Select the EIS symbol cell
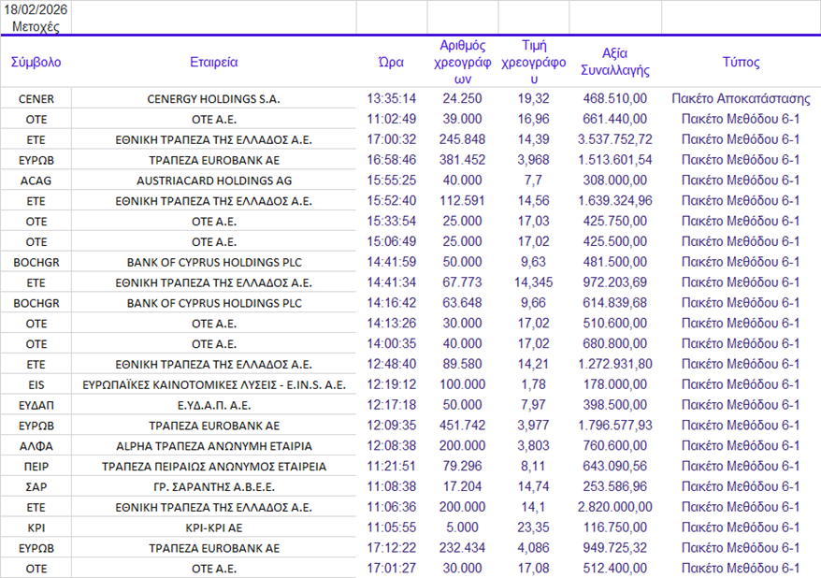Image resolution: width=821 pixels, height=578 pixels. 36,385
